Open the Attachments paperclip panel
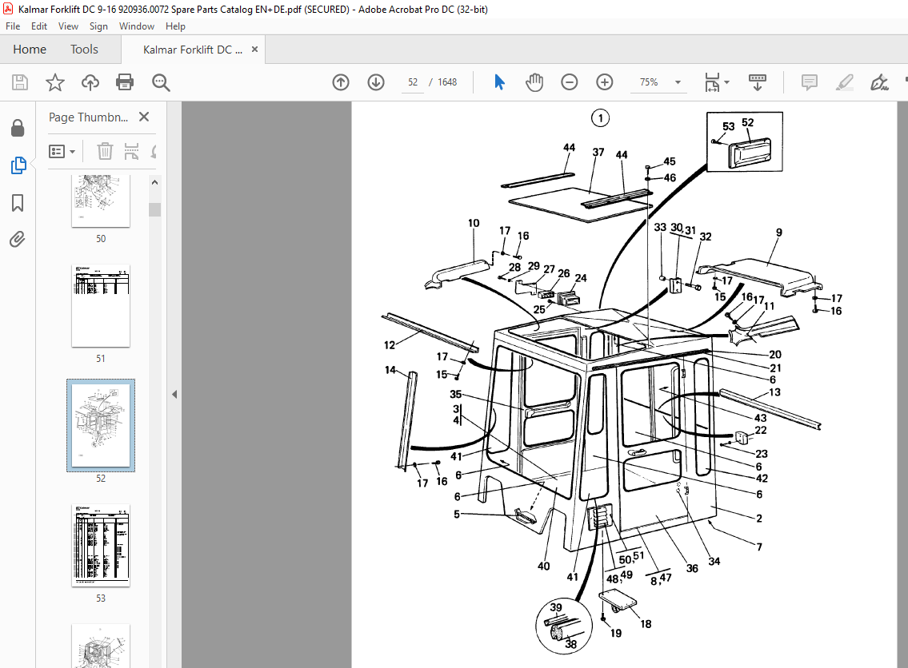 18,240
